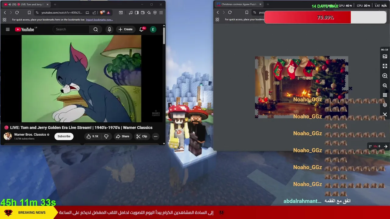Reload the jigsaw puzzle page
The height and width of the screenshot is (219, 390).
[x=230, y=12]
